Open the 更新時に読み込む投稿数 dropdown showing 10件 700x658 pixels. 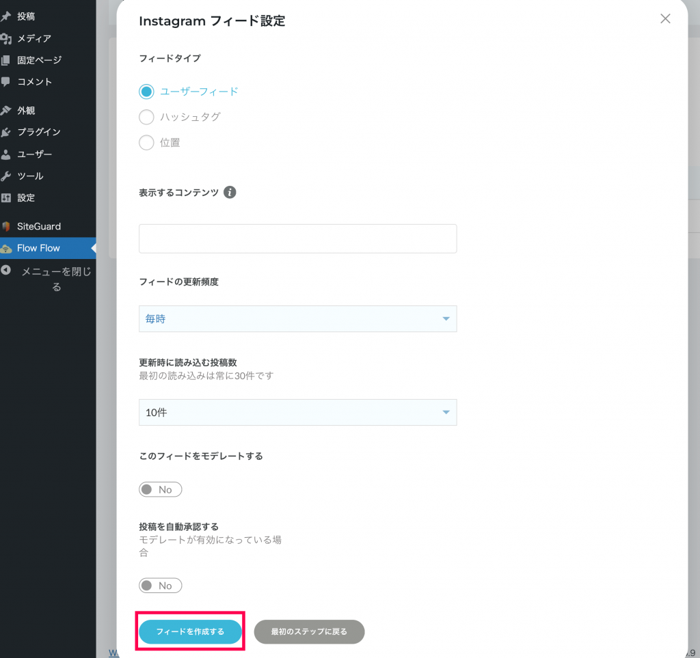[x=298, y=413]
